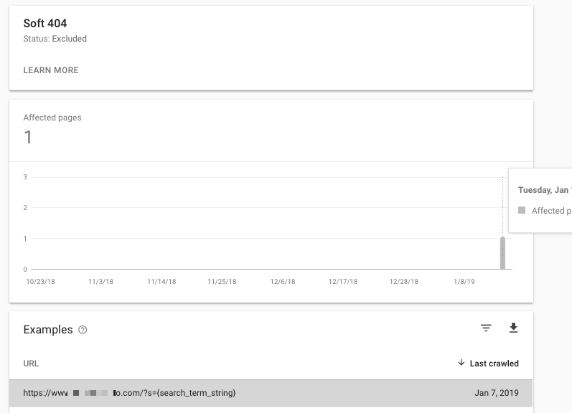Click the 12/6/18 date on chart axis
The image size is (572, 413).
[x=282, y=282]
